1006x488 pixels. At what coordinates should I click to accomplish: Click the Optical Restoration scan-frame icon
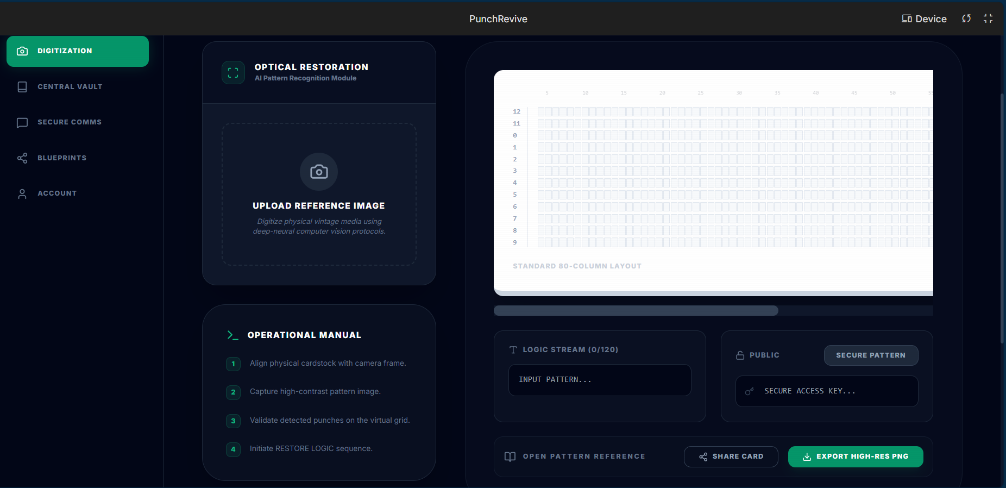pos(233,73)
